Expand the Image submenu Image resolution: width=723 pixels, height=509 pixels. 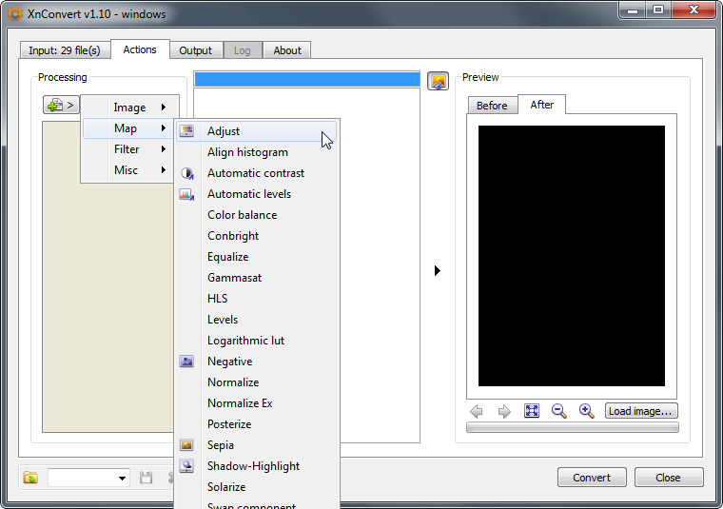click(x=129, y=108)
